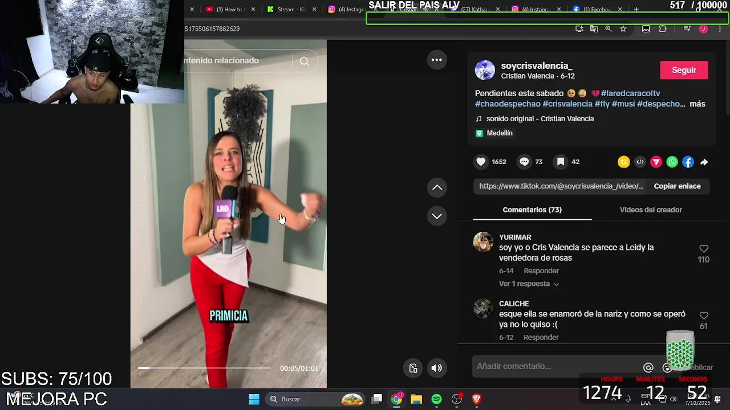Like YURIMAR's comment heart
The width and height of the screenshot is (730, 410).
pos(704,249)
